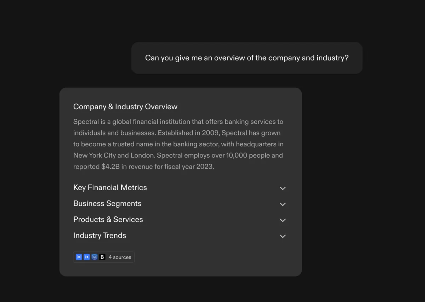This screenshot has width=425, height=302.
Task: Expand Products & Services via its chevron
Action: tap(283, 220)
